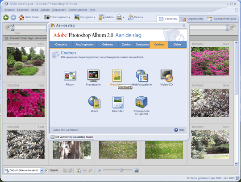This screenshot has width=241, height=182.
Task: Choose the Video-CD icon
Action: (166, 75)
